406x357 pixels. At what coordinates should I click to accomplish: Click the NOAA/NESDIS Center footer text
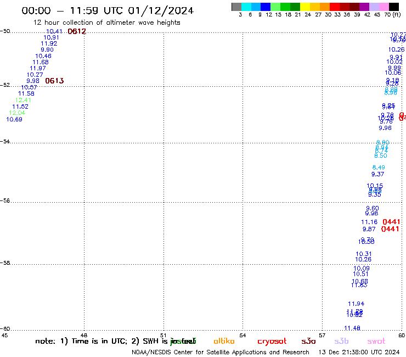click(221, 353)
